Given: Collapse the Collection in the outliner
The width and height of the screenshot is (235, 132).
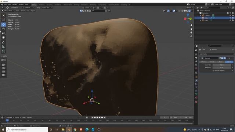Looking at the screenshot, I should [x=198, y=13].
